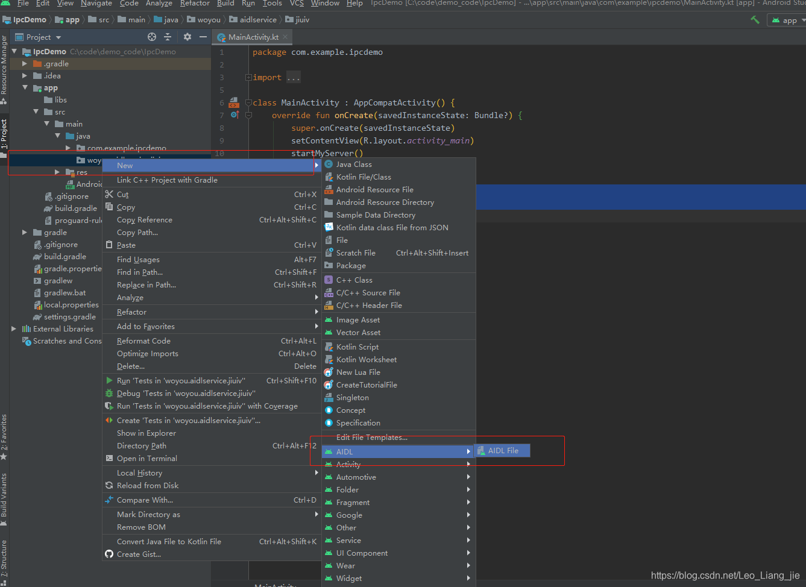This screenshot has height=587, width=806.
Task: Open the AIDL submenu
Action: coord(398,451)
